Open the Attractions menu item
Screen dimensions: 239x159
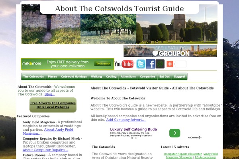click(128, 77)
